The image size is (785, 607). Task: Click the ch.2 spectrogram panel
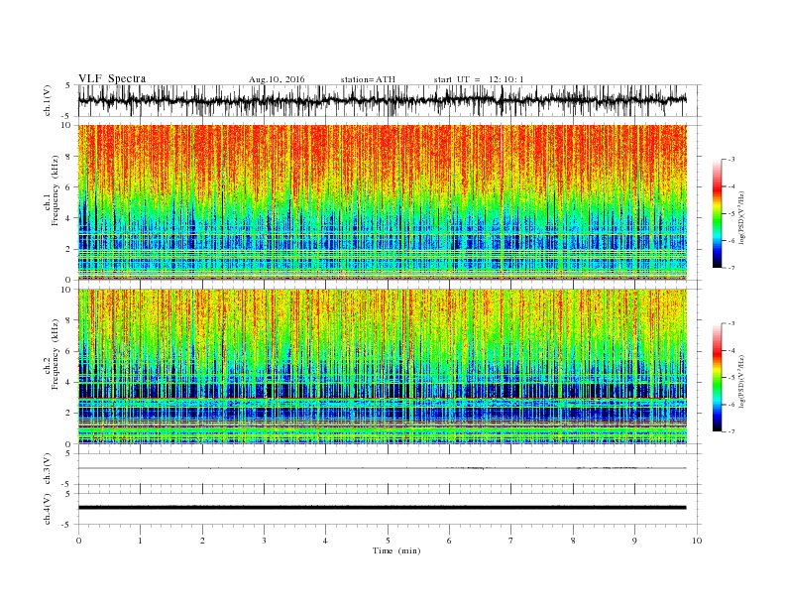tap(383, 367)
